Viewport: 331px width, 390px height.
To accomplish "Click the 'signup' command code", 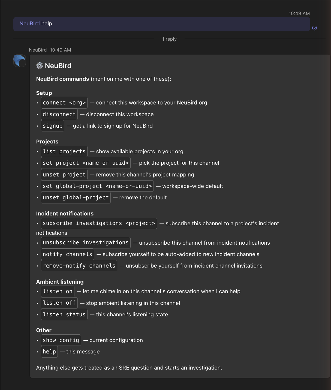I will [x=53, y=126].
